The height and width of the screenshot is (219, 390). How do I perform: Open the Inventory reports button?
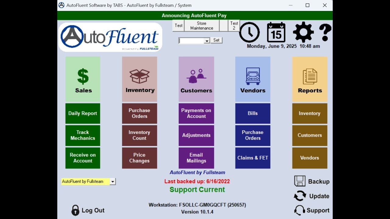pos(310,113)
